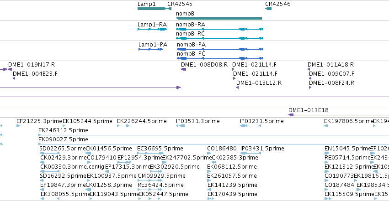
Task: Open the CR42546 gene feature
Action: [268, 9]
